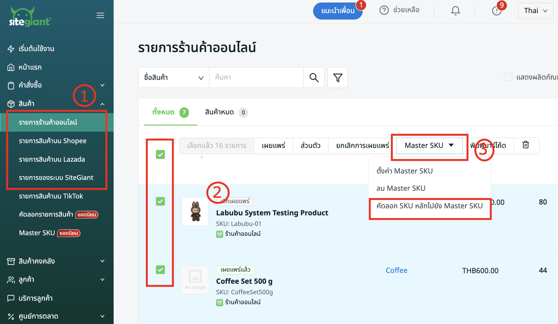Collapse sidebar with hamburger menu icon
This screenshot has width=558, height=324.
click(x=100, y=15)
